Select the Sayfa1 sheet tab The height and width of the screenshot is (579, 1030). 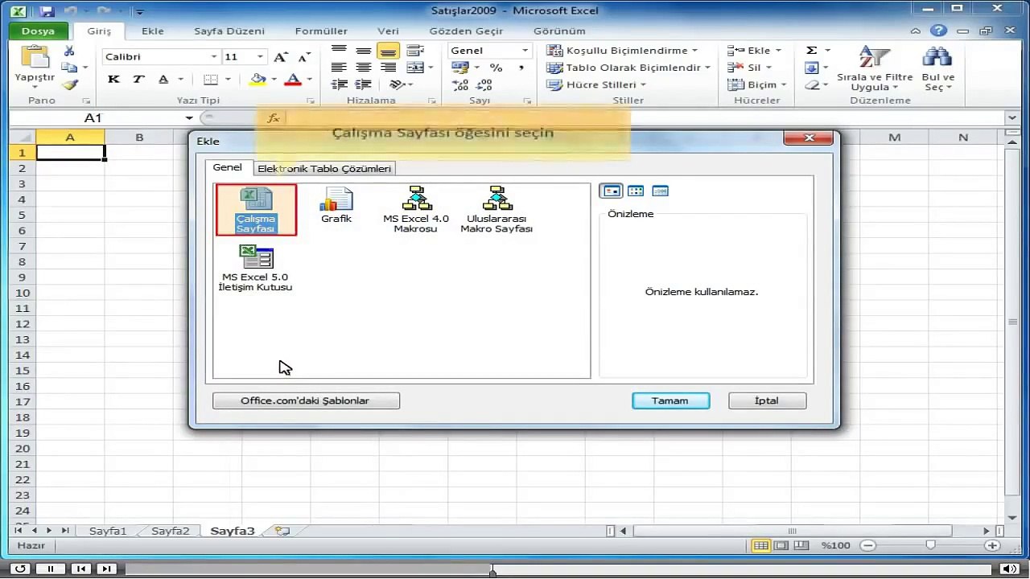[108, 531]
